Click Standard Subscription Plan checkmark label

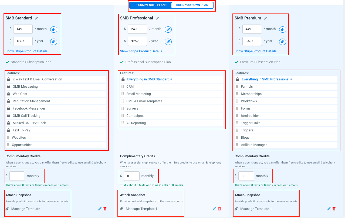28,62
